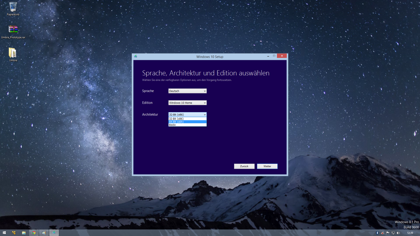The width and height of the screenshot is (420, 236).
Task: Click the red tray icon beside Bluetooth
Action: (x=383, y=233)
